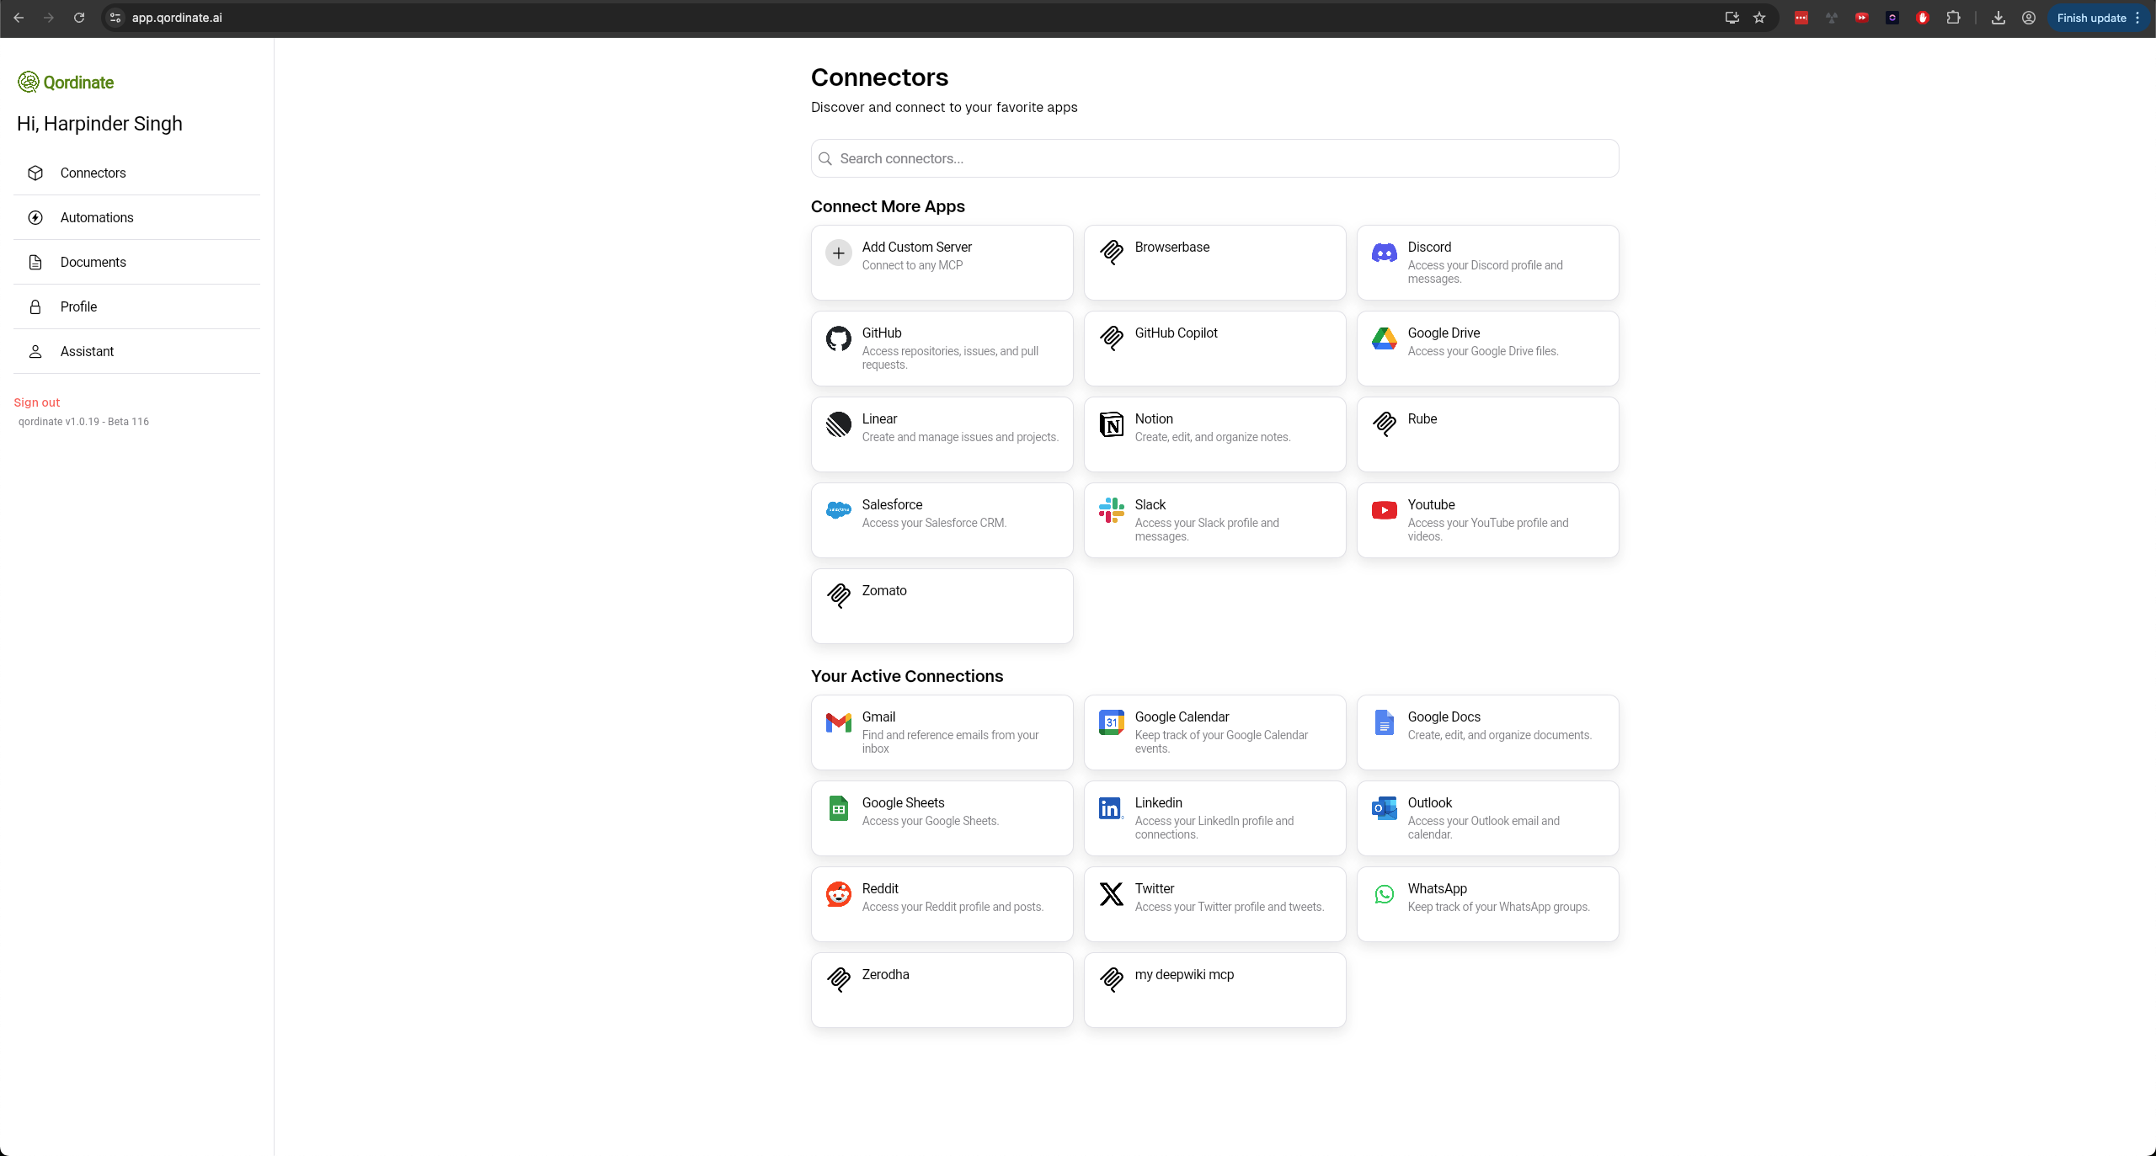This screenshot has width=2156, height=1156.
Task: Reload the page in the browser
Action: (79, 18)
